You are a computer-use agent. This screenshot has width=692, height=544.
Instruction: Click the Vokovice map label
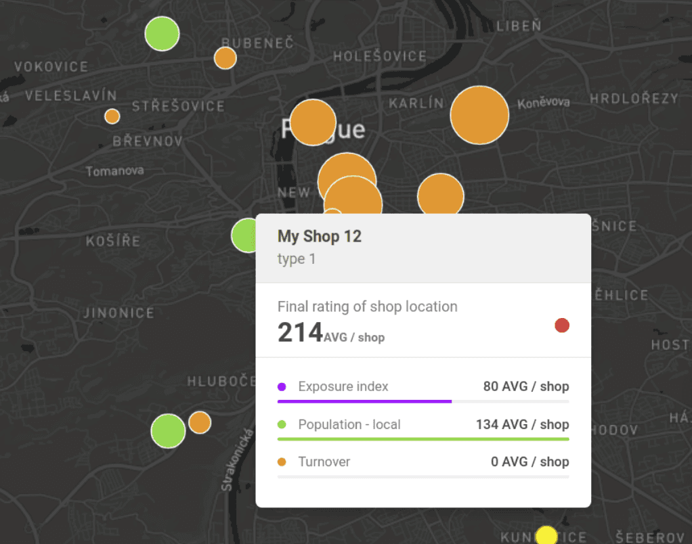51,66
